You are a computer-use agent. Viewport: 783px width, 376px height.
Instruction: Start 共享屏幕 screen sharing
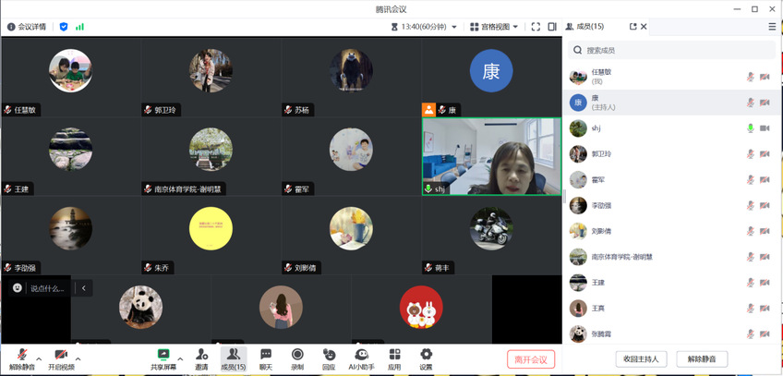click(x=163, y=358)
